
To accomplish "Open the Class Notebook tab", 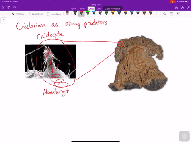I will pos(113,9).
